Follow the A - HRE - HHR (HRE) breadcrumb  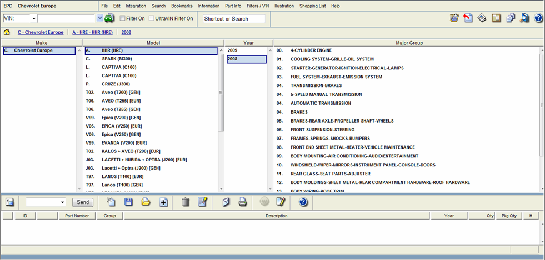click(x=92, y=32)
